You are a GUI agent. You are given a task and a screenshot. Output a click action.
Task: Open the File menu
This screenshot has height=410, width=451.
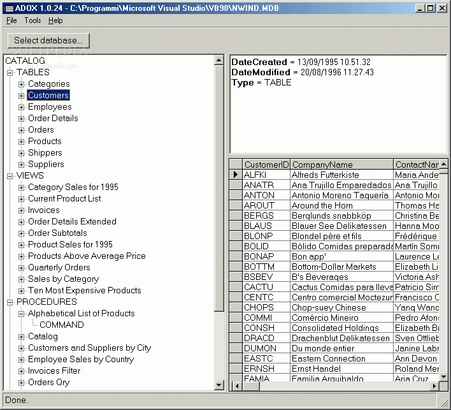point(11,20)
